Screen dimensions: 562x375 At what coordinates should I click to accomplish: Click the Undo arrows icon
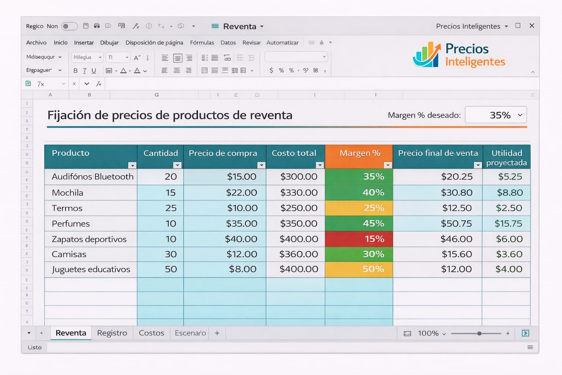(x=161, y=26)
